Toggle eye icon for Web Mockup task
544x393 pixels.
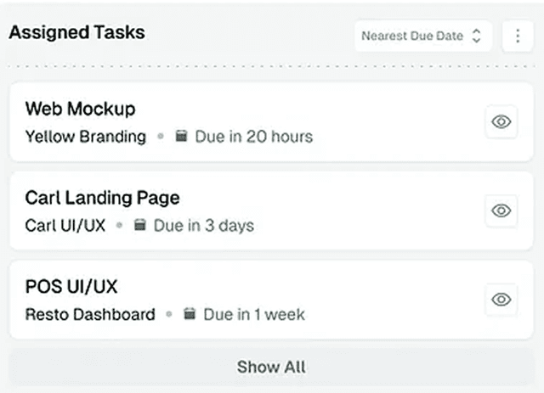pyautogui.click(x=501, y=121)
